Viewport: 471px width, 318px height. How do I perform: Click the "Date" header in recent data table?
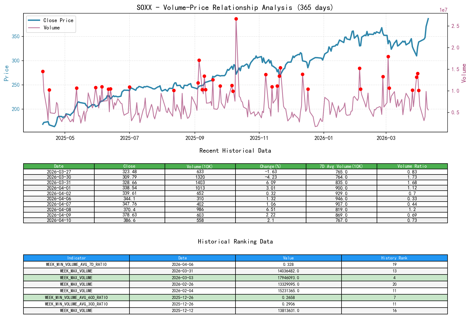click(59, 166)
